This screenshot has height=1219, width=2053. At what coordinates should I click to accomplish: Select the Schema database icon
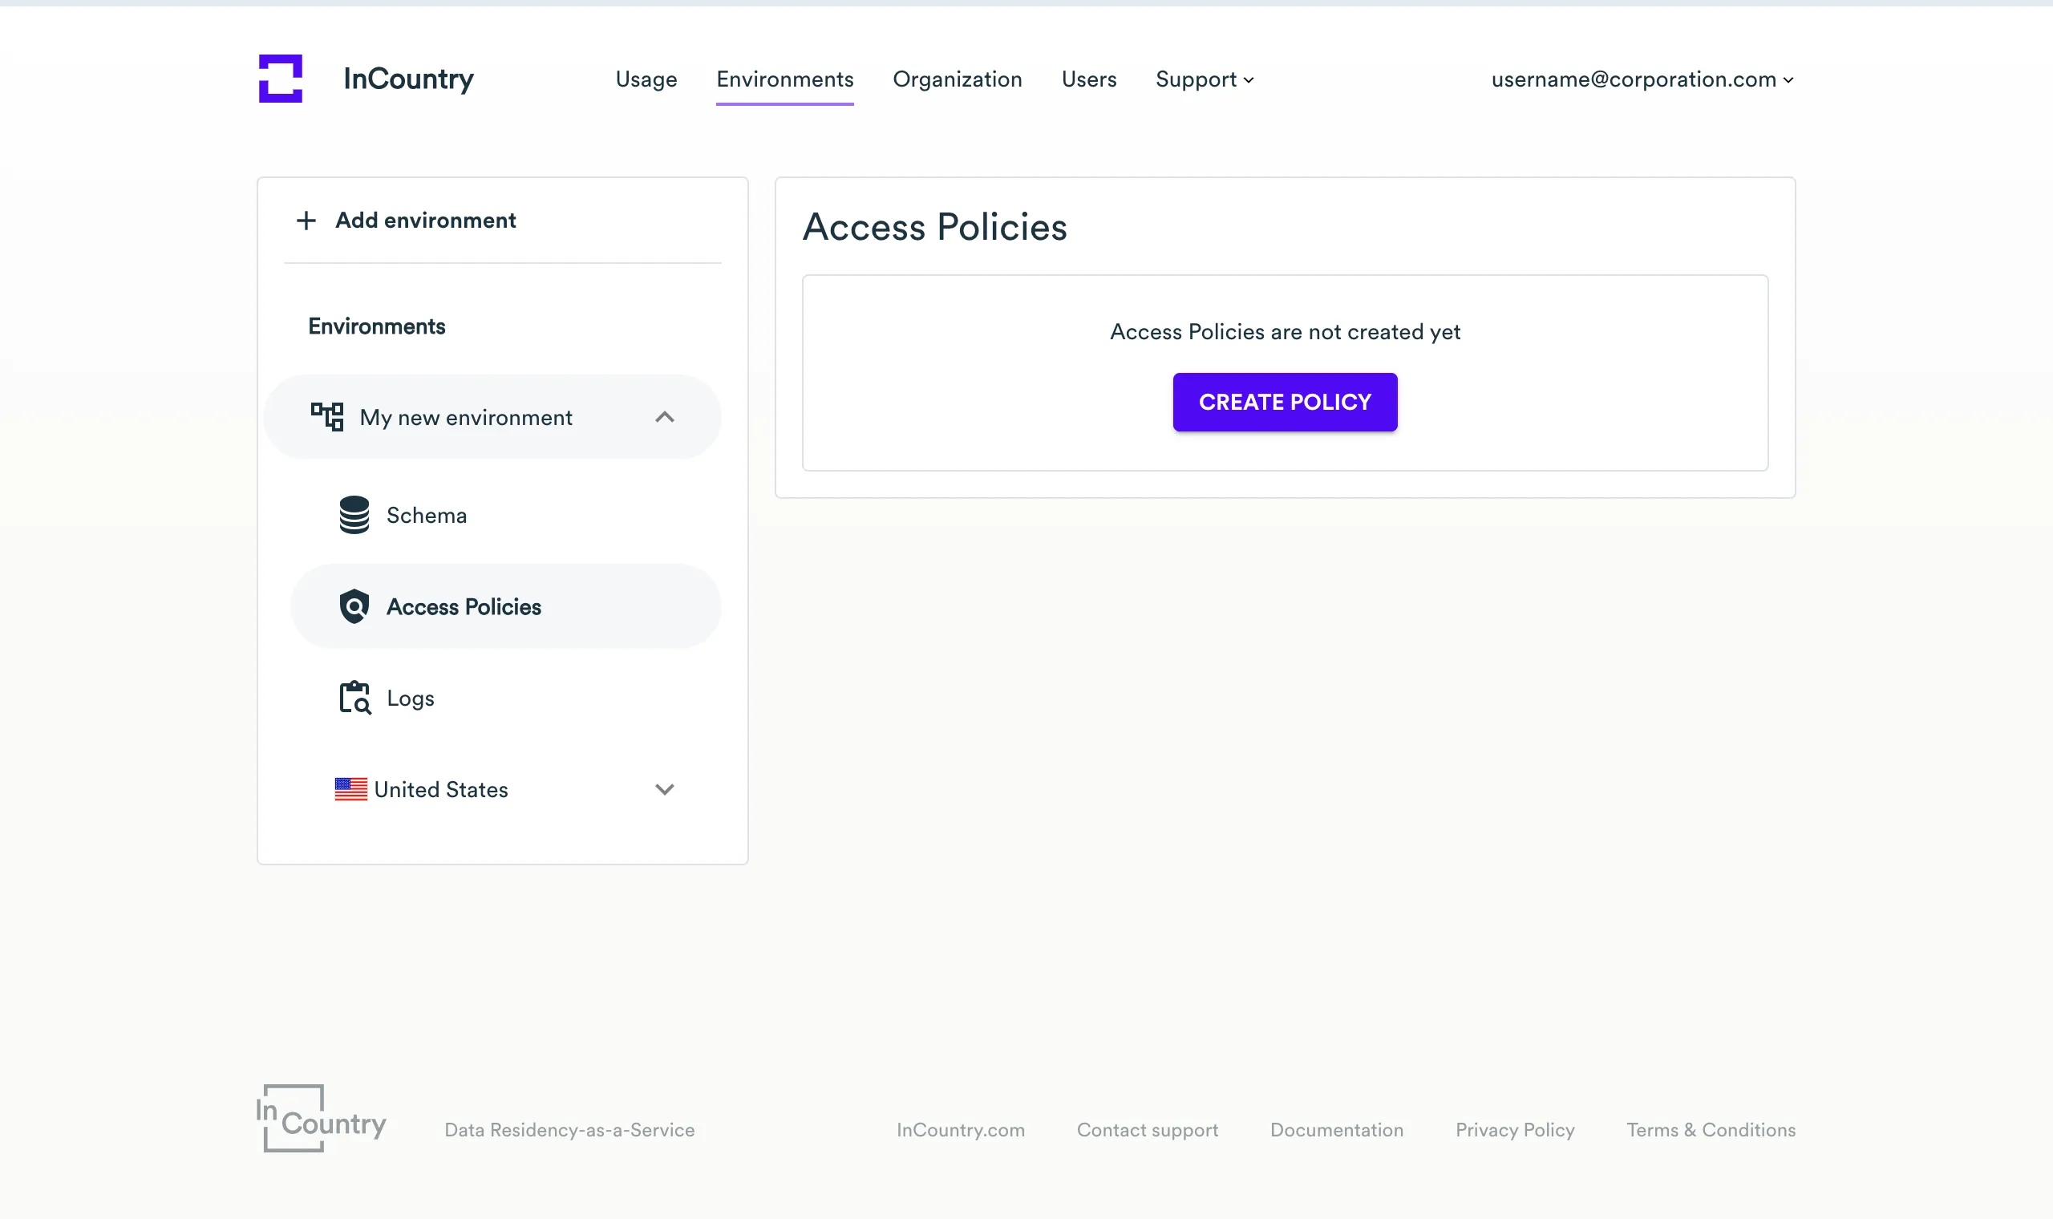pos(354,514)
